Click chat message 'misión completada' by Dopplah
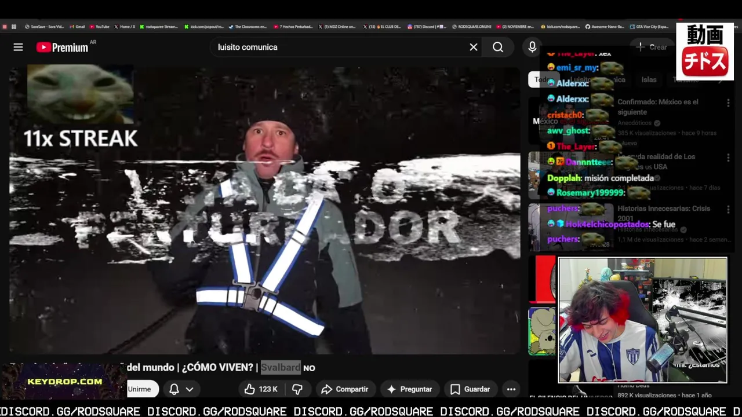The width and height of the screenshot is (742, 417). pyautogui.click(x=619, y=178)
